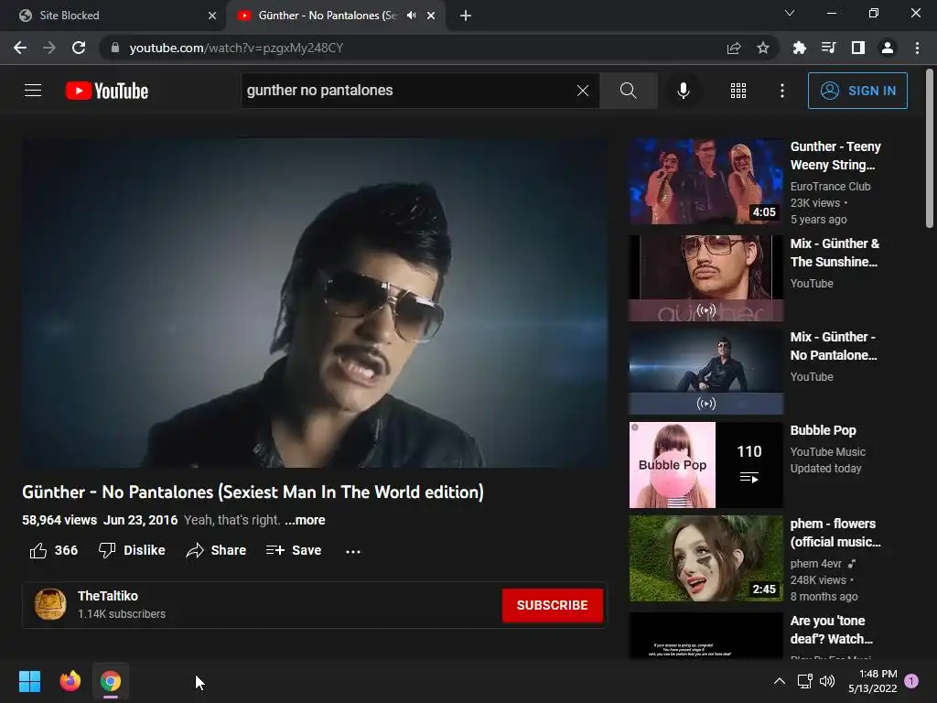Toggle Chrome side panel
This screenshot has width=937, height=703.
coord(858,48)
